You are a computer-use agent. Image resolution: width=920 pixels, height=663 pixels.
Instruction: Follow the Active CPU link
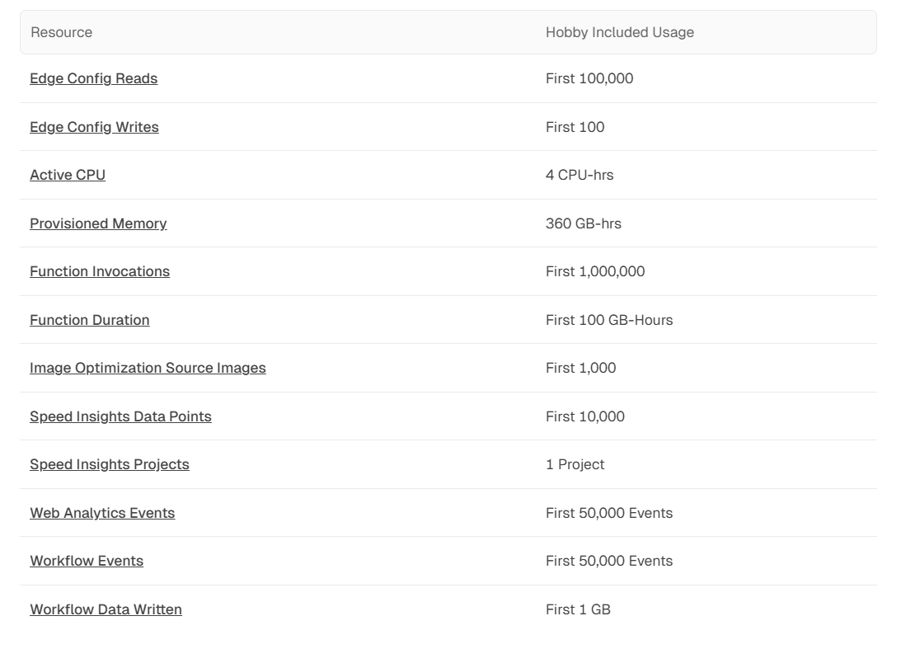click(68, 175)
